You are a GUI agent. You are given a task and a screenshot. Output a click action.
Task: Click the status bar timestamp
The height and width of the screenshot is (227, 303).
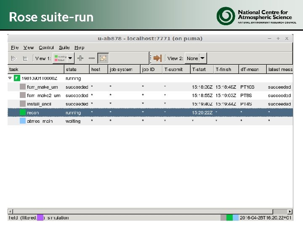tap(266, 218)
